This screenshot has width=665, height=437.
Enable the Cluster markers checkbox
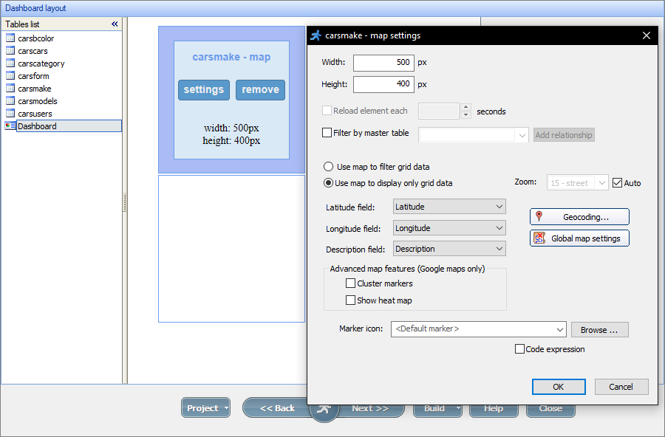pos(350,283)
